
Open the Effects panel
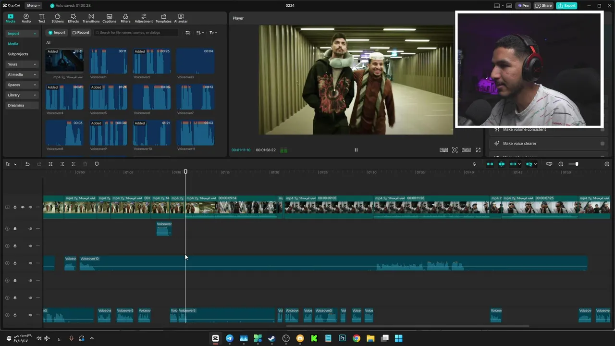(x=73, y=18)
